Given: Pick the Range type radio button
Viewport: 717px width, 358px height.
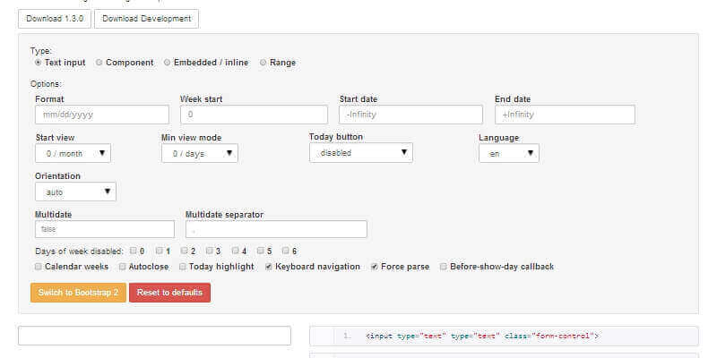Looking at the screenshot, I should [263, 63].
